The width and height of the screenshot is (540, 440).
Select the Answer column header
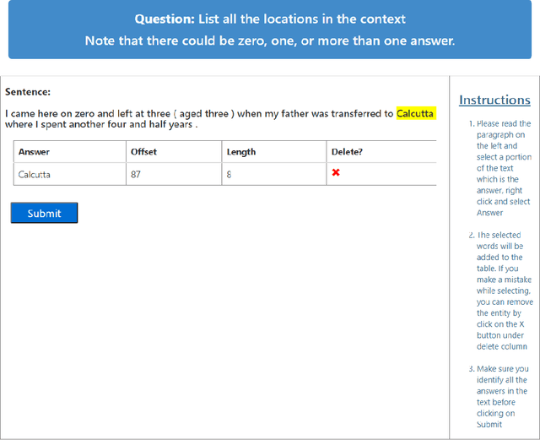point(35,152)
